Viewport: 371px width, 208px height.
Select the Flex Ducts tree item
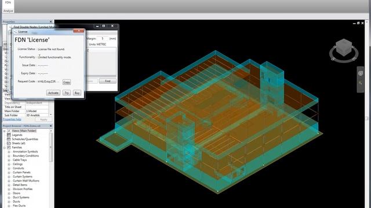19,206
